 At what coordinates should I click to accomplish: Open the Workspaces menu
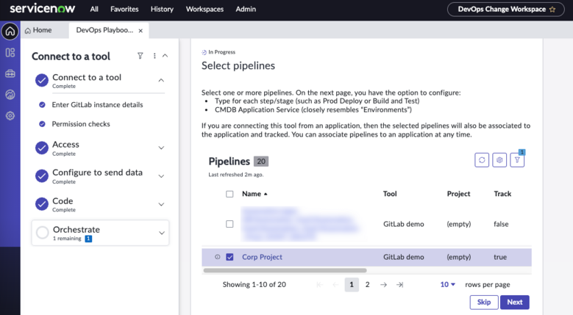pos(204,9)
